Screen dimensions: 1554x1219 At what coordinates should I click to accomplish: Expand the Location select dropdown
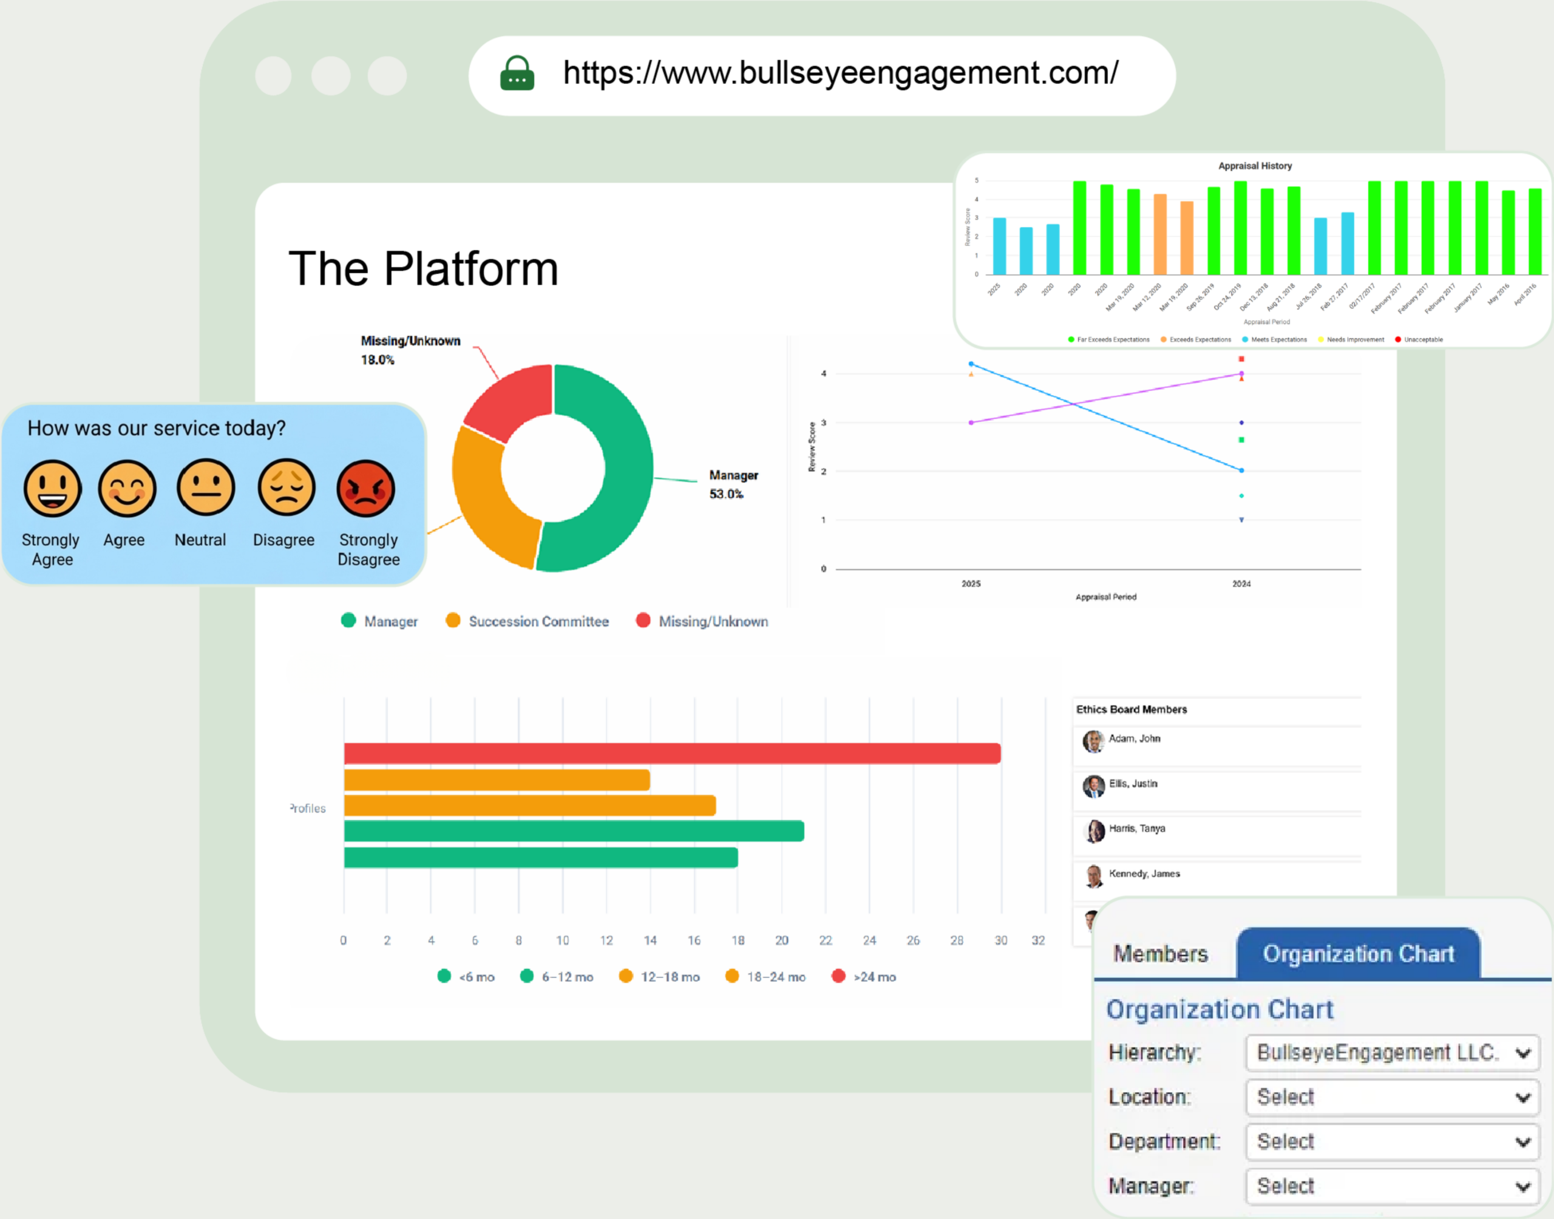tap(1392, 1097)
